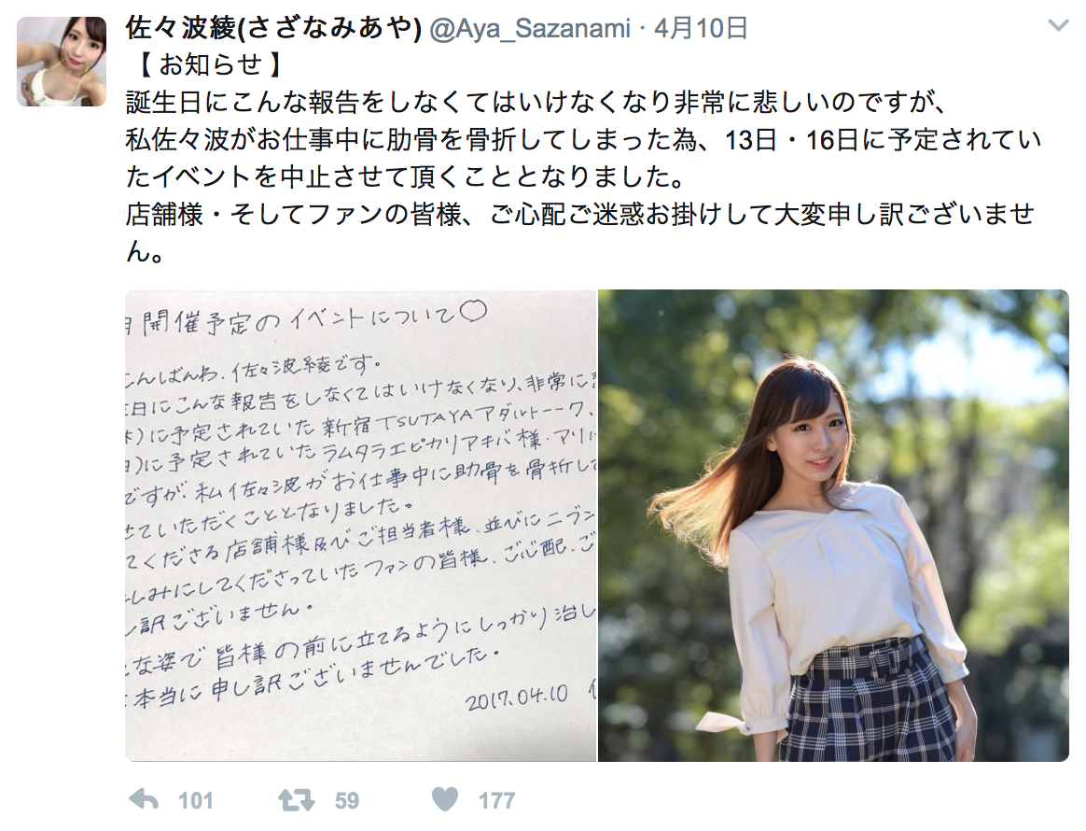Click the reply arrow icon
Image resolution: width=1086 pixels, height=831 pixels.
pos(144,800)
